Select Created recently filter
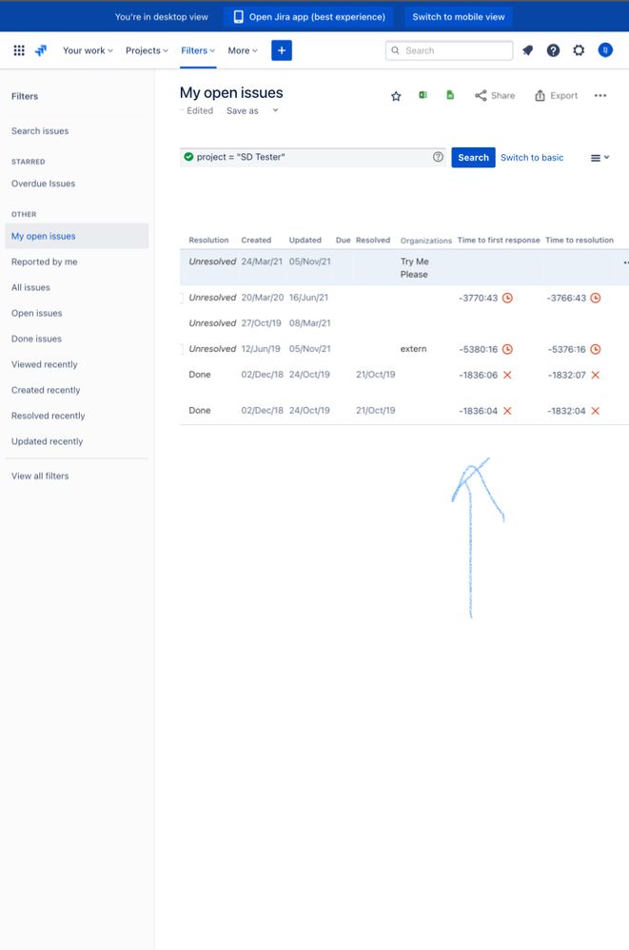629x950 pixels. (x=46, y=390)
